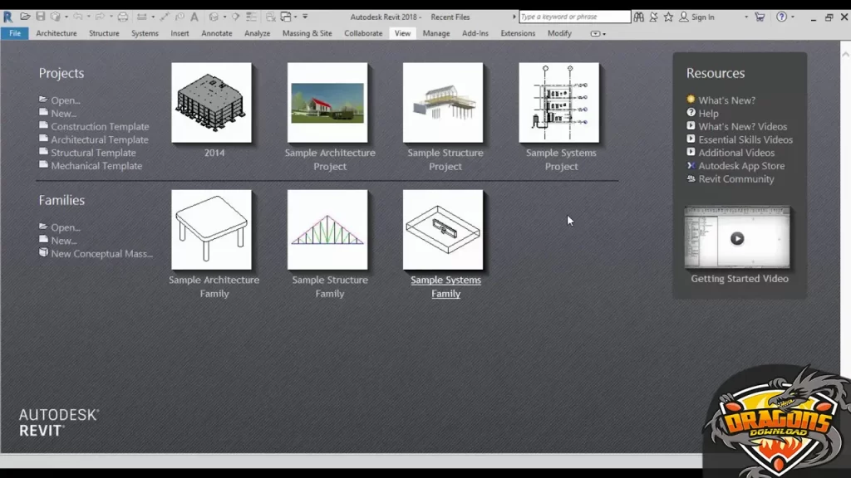This screenshot has width=851, height=478.
Task: Open the Construction Template link
Action: click(101, 126)
